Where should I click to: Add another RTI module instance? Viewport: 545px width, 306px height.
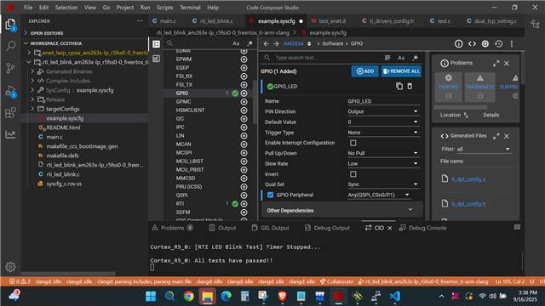(244, 204)
